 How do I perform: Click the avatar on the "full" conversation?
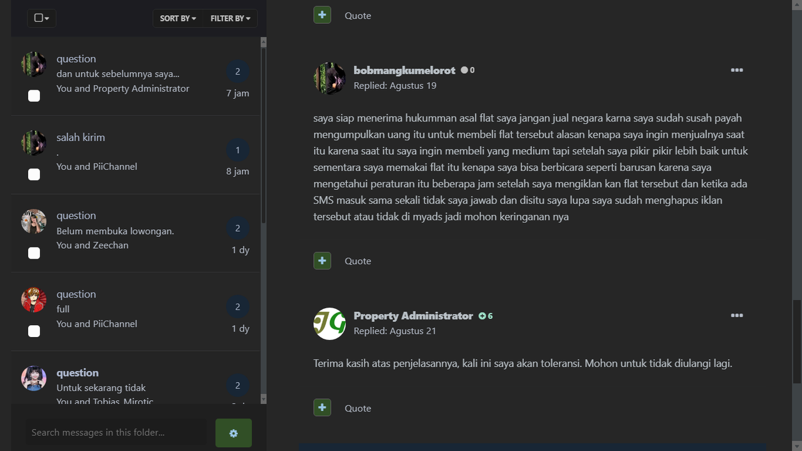[x=34, y=300]
